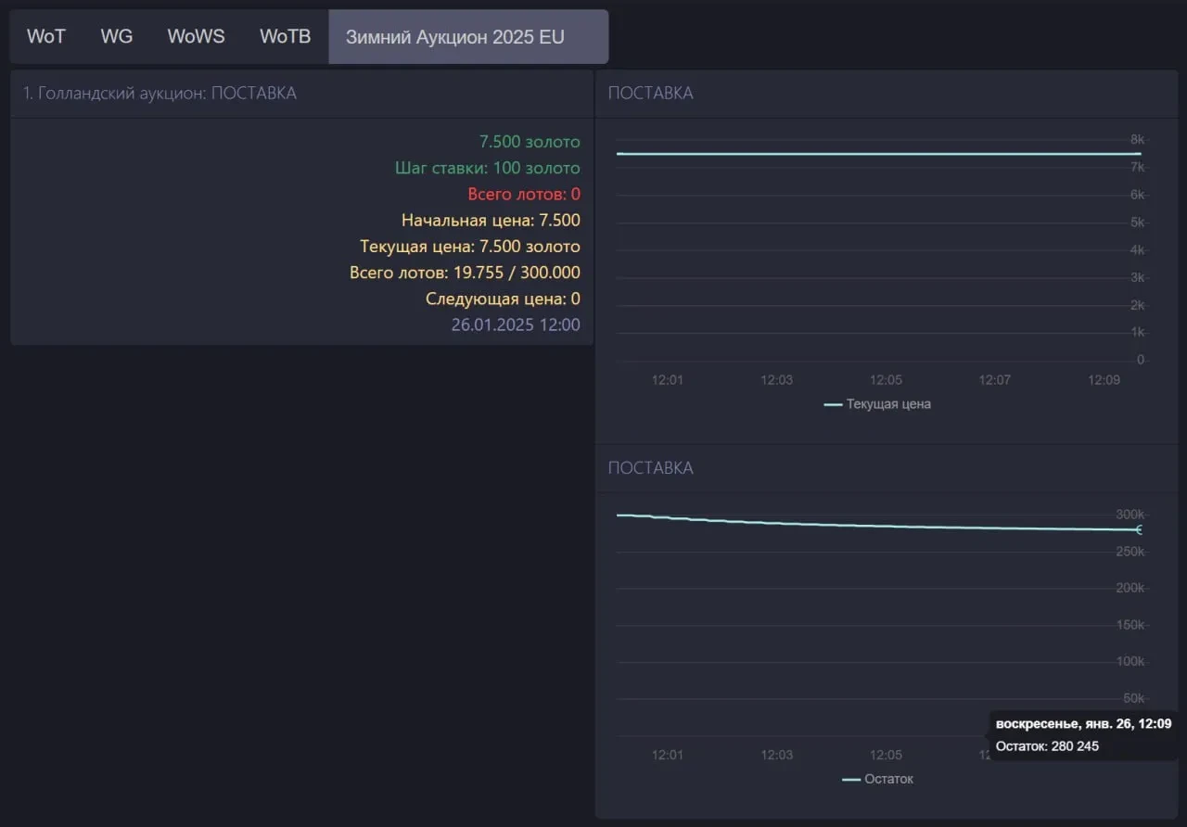This screenshot has width=1187, height=827.
Task: Select the WoWS tab
Action: pos(196,37)
